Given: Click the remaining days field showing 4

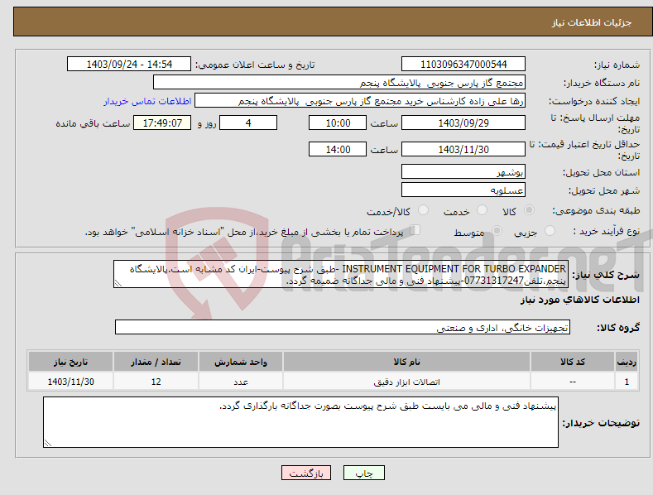Looking at the screenshot, I should tap(248, 123).
